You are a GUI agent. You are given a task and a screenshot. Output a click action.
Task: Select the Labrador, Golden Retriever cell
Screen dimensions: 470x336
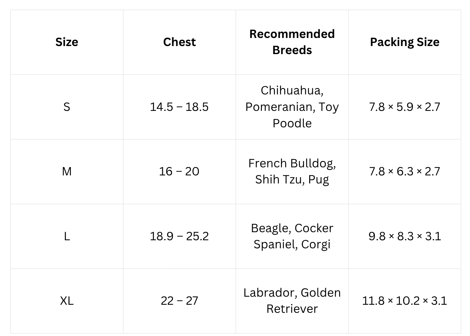[292, 301]
